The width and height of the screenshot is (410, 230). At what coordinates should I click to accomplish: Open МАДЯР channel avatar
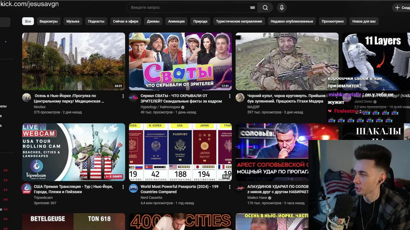tap(240, 97)
